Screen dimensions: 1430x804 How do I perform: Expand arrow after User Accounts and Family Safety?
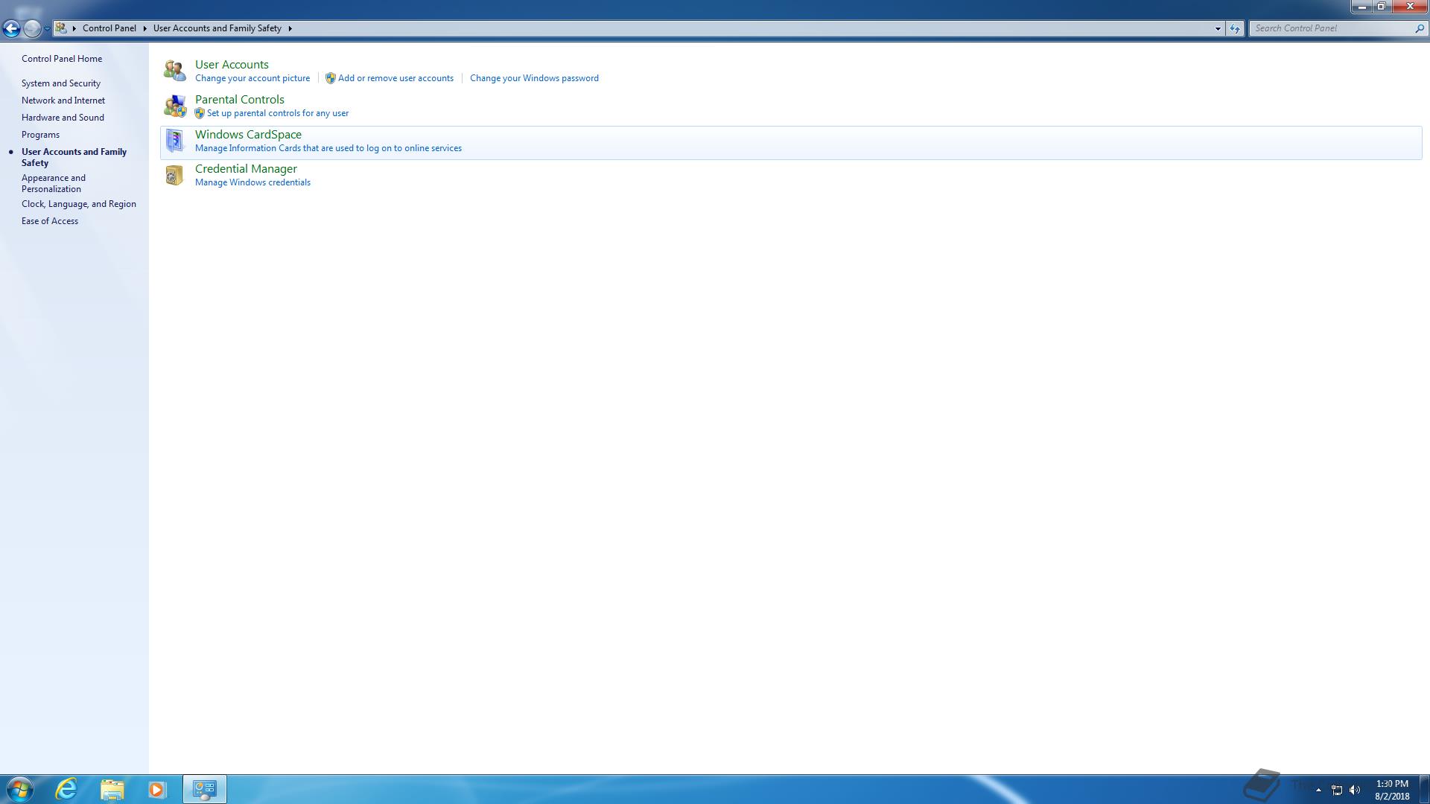pos(290,28)
